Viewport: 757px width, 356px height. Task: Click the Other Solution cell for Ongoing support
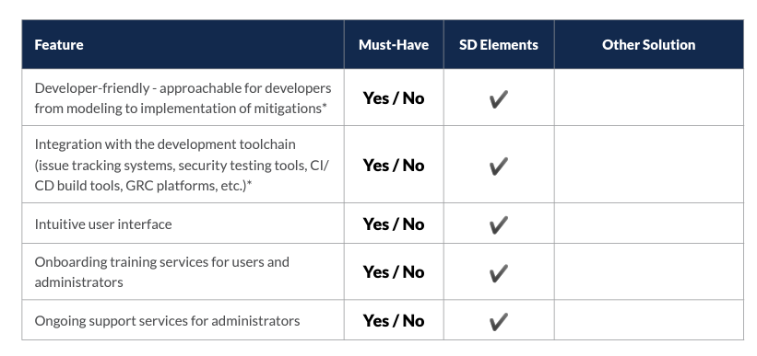pyautogui.click(x=649, y=320)
